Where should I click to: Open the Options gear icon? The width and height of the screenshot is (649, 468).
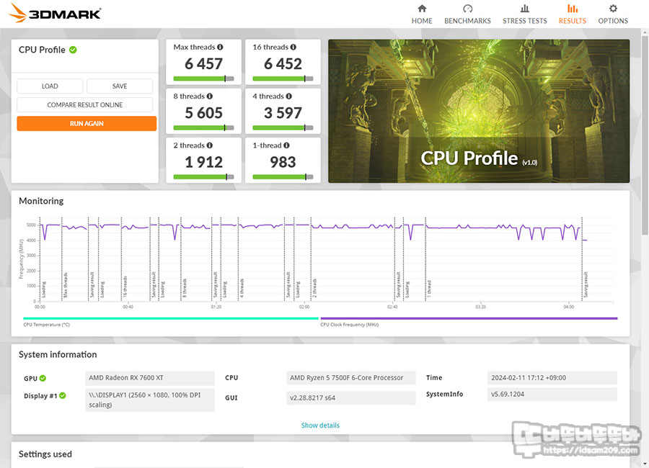[613, 8]
